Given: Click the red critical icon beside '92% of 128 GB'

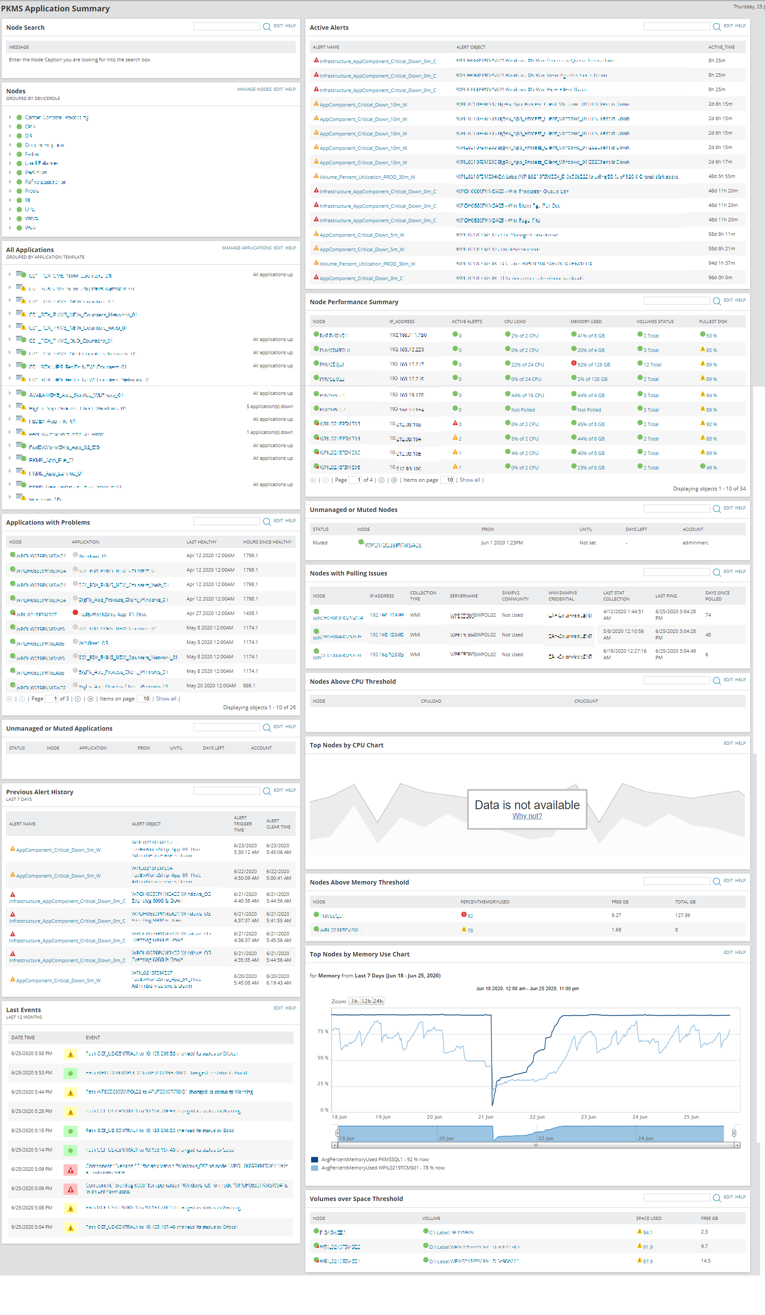Looking at the screenshot, I should pyautogui.click(x=574, y=364).
